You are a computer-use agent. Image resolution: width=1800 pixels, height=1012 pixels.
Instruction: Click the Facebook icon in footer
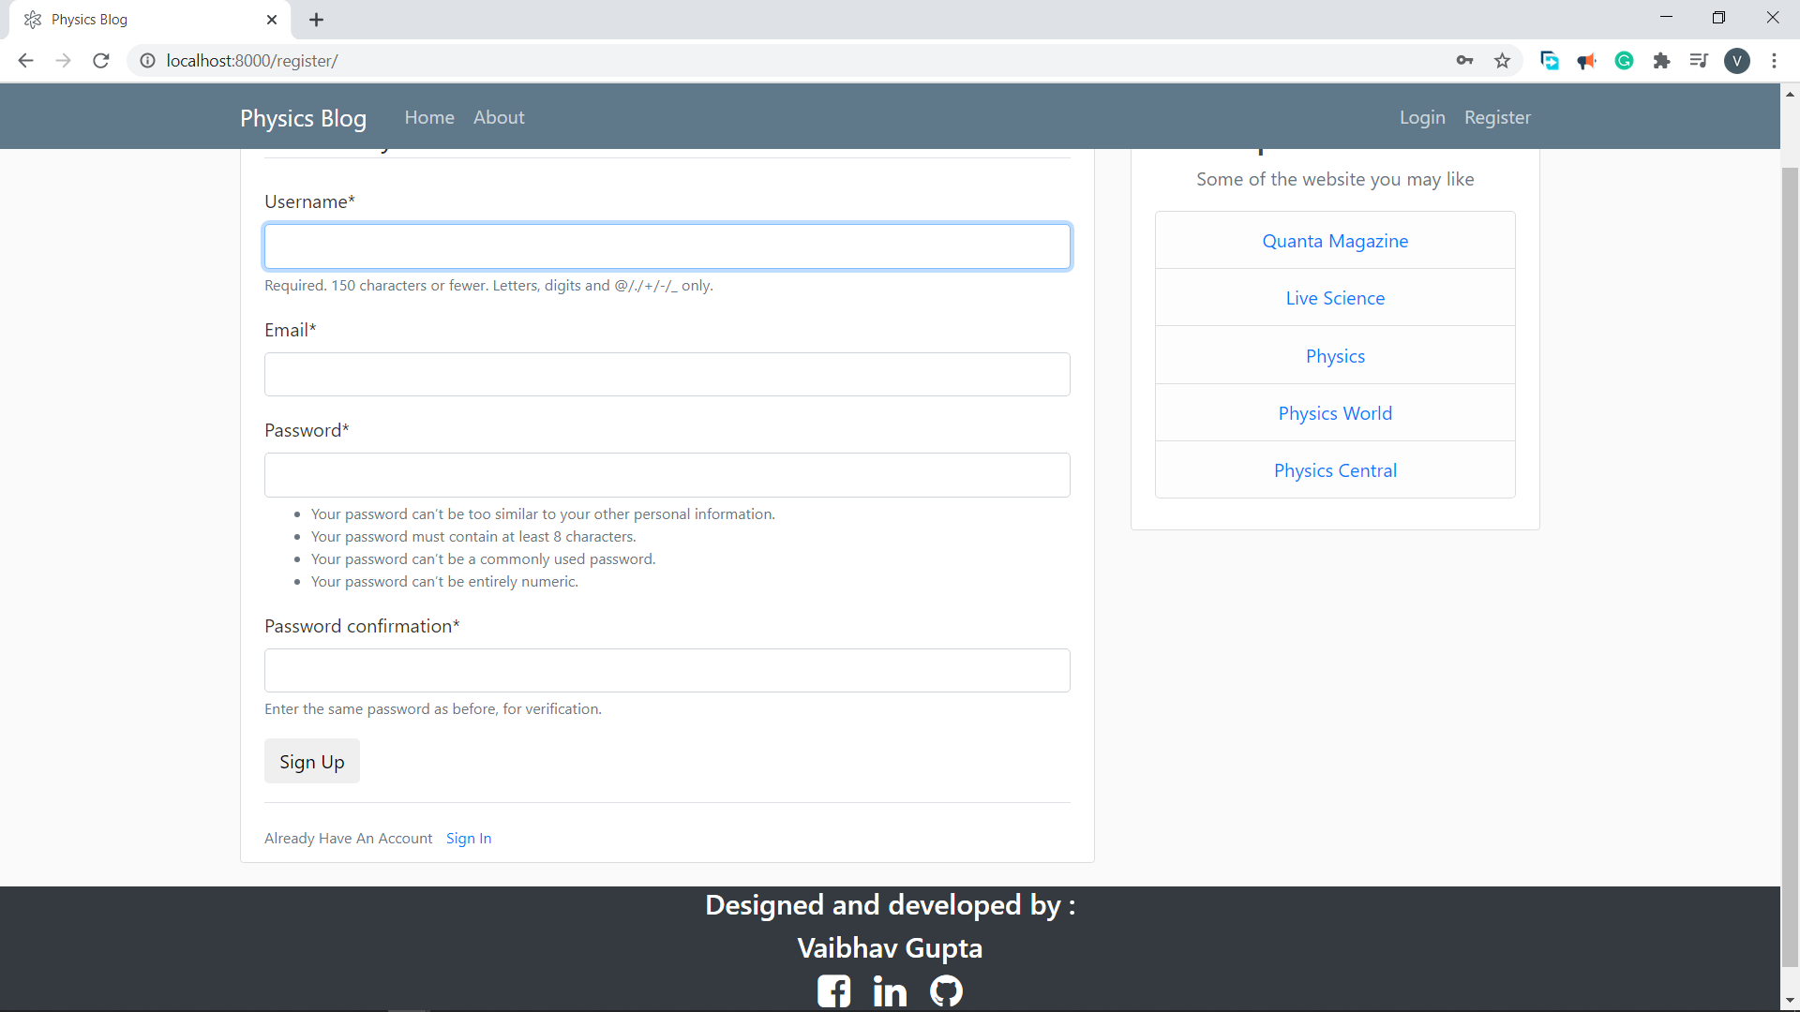point(833,990)
